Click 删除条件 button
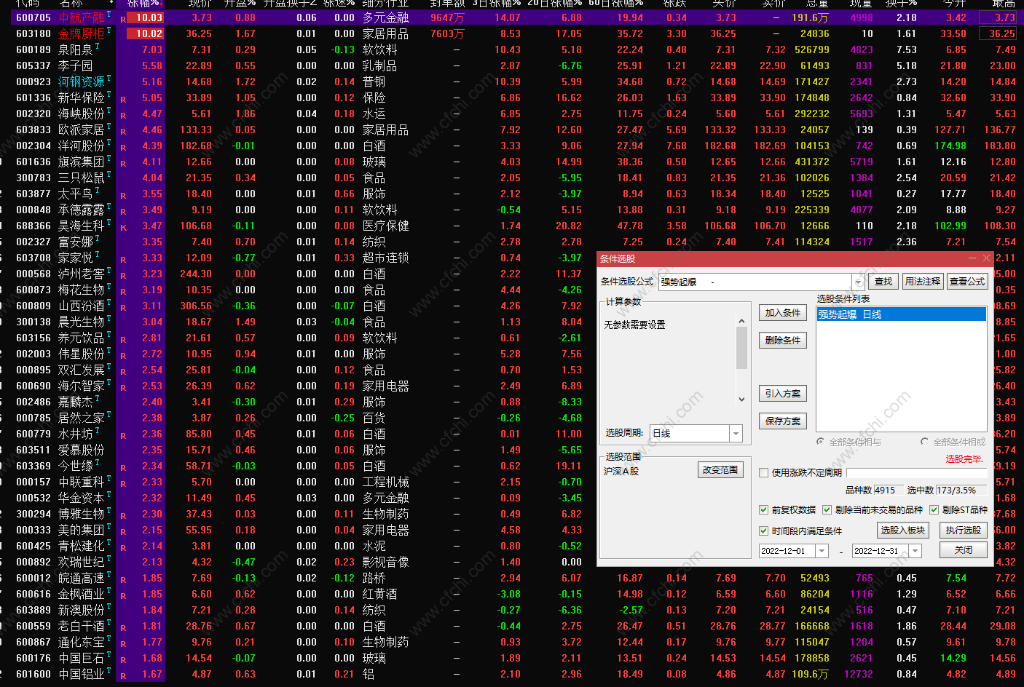Image resolution: width=1024 pixels, height=687 pixels. click(783, 340)
